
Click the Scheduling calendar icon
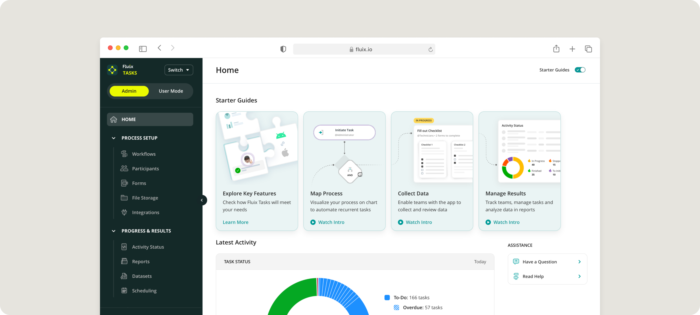(124, 290)
